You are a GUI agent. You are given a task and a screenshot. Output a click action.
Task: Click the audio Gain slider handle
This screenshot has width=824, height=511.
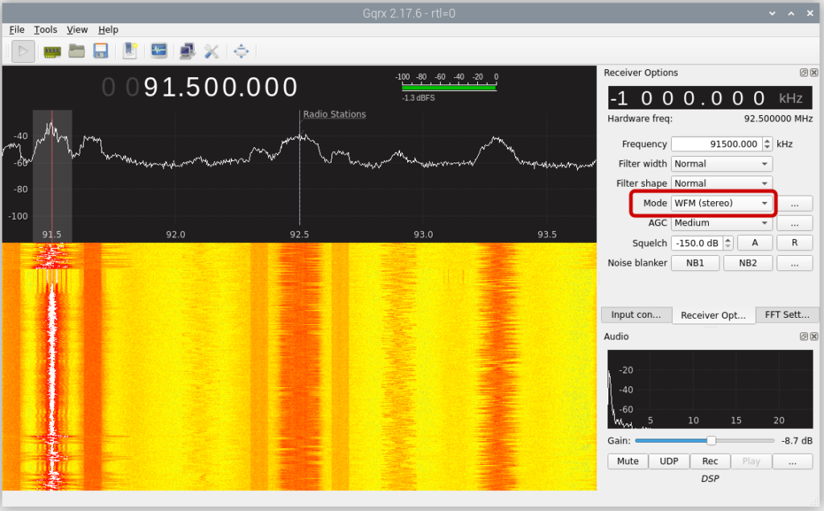coord(711,441)
